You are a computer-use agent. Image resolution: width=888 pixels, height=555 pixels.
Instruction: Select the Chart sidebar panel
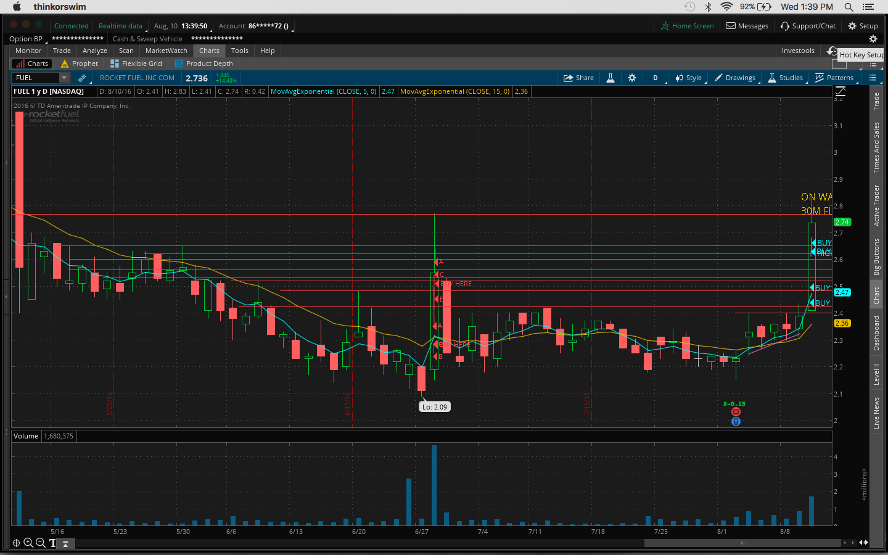[876, 296]
